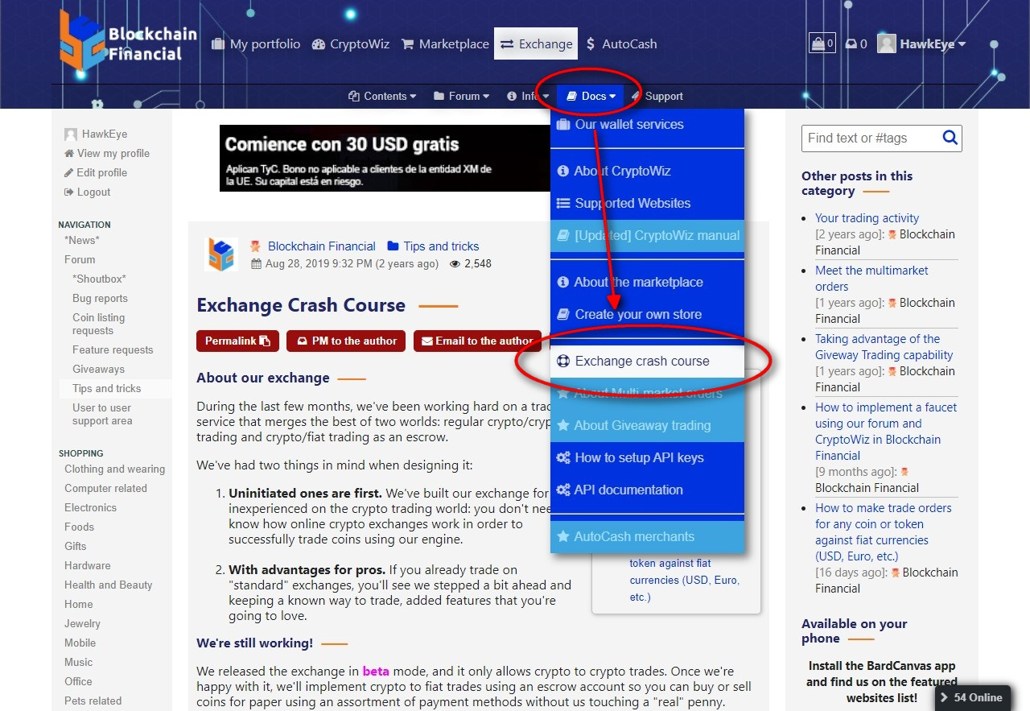Open Clothing and wearing shopping category

point(114,469)
